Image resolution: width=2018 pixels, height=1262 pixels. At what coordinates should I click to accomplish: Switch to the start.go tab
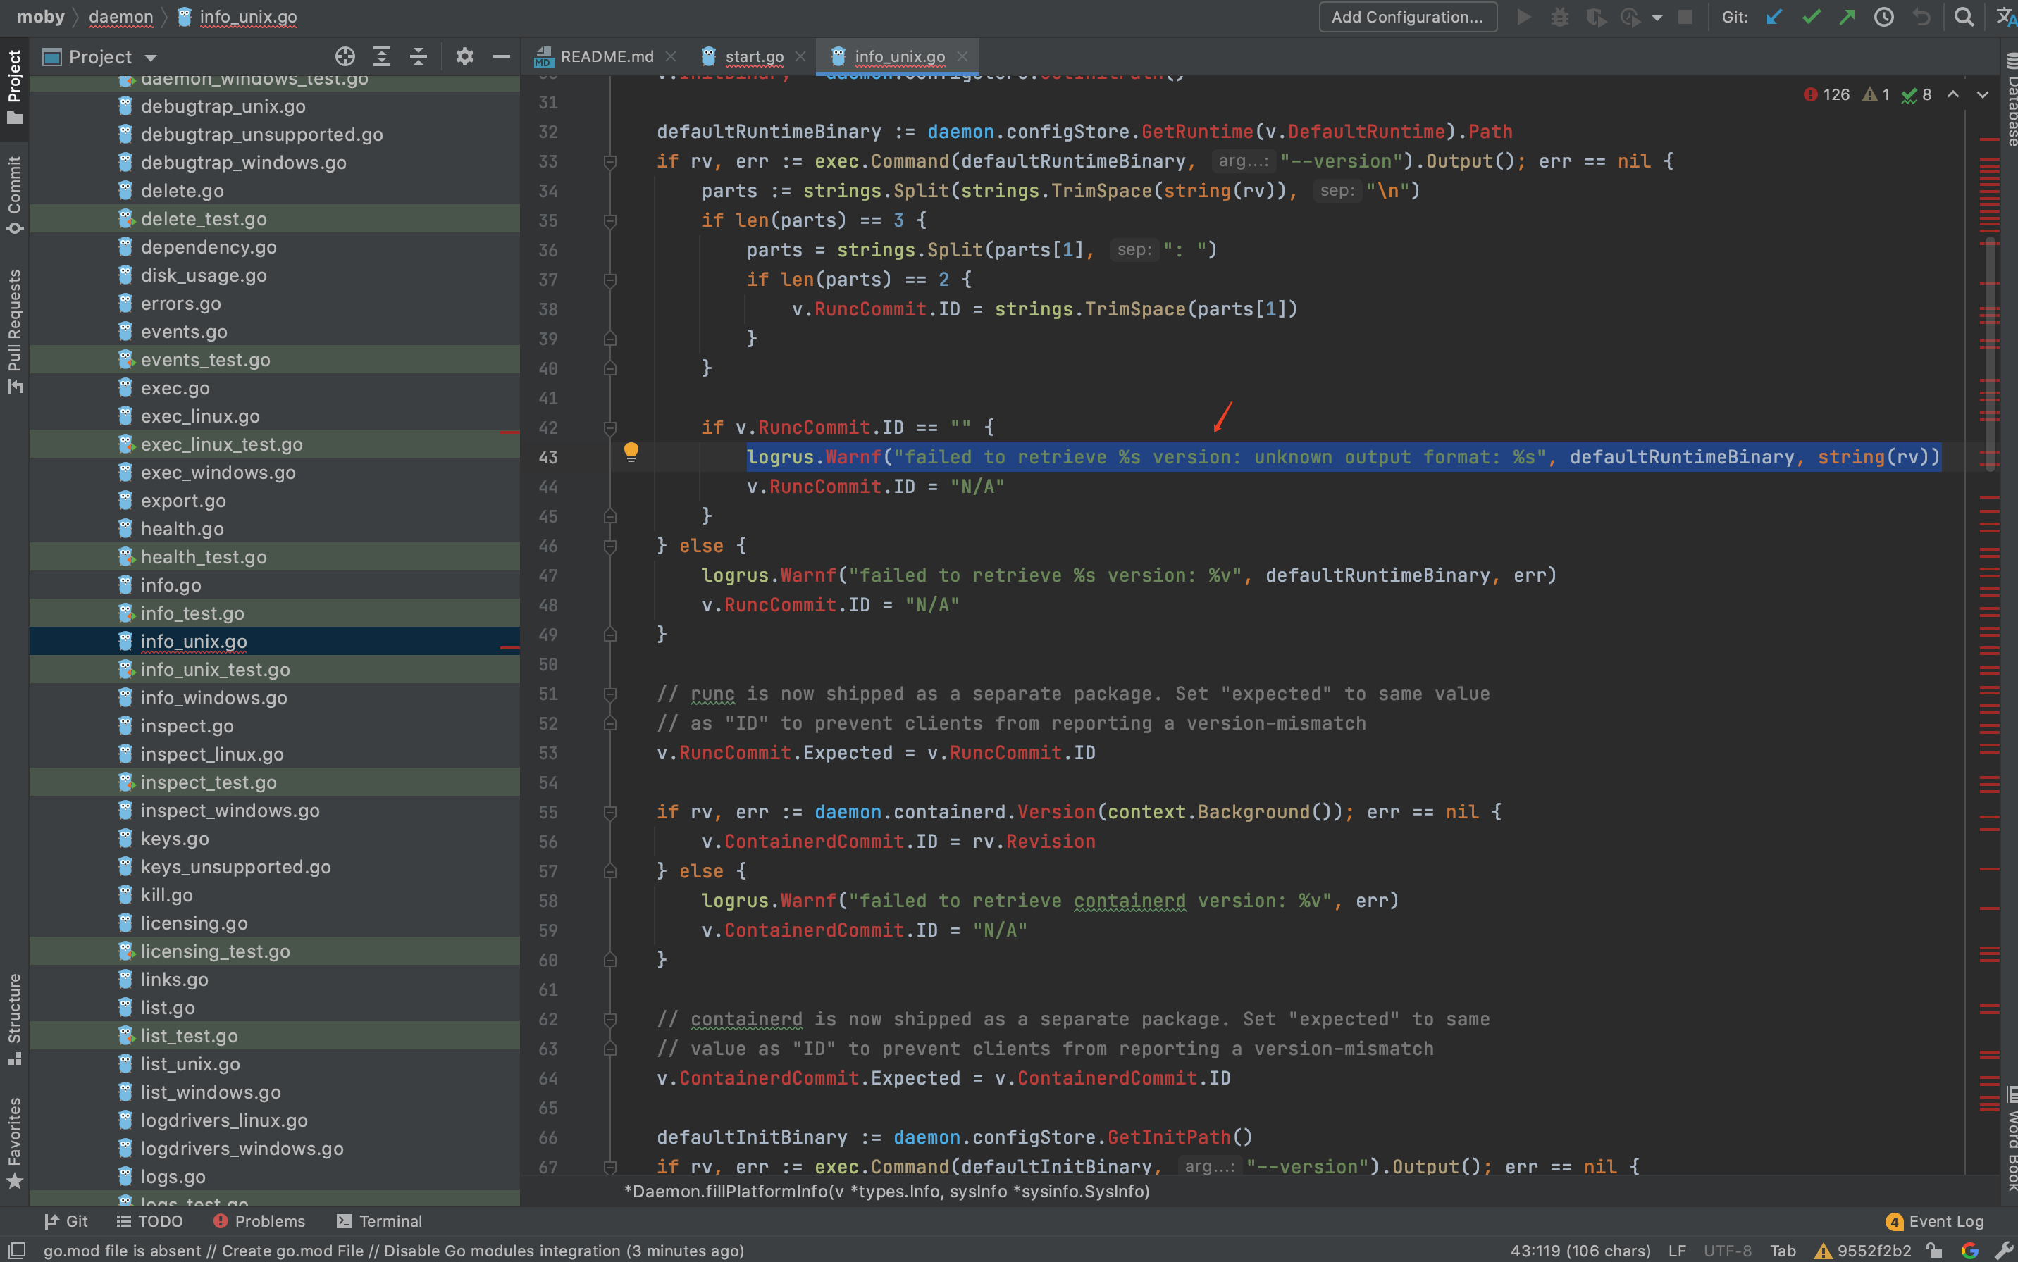click(x=753, y=57)
